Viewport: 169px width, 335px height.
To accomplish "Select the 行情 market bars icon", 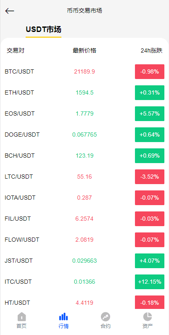I will point(63,317).
